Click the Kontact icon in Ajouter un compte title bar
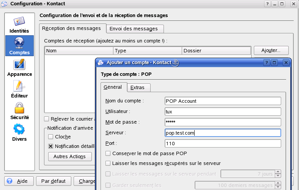This screenshot has height=190, width=299. 101,63
